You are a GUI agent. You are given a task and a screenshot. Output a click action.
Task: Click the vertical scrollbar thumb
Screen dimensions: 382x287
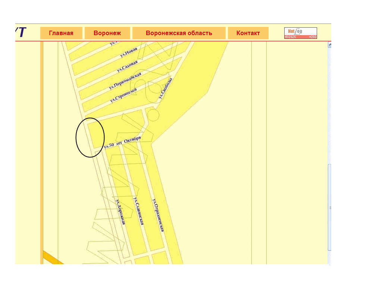click(x=329, y=207)
